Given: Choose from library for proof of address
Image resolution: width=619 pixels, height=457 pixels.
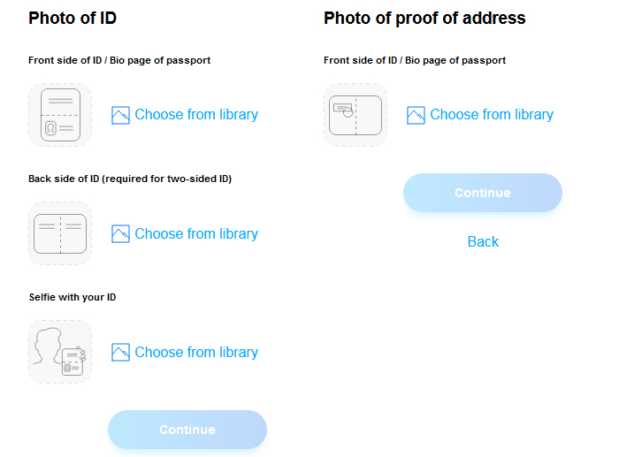Looking at the screenshot, I should (x=492, y=115).
